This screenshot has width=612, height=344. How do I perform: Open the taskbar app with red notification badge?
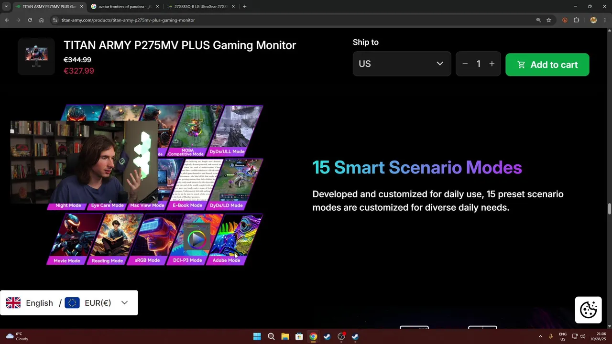341,336
